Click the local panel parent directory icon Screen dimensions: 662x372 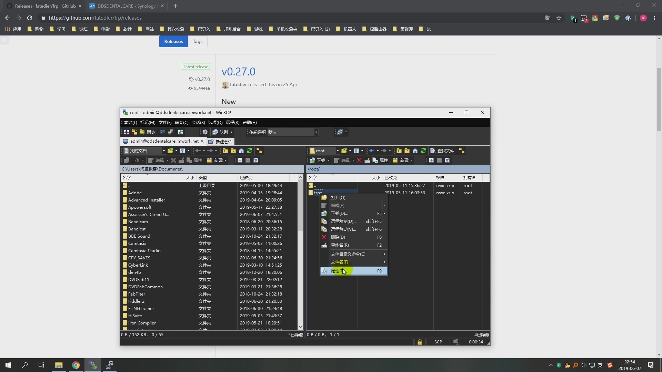pos(225,151)
